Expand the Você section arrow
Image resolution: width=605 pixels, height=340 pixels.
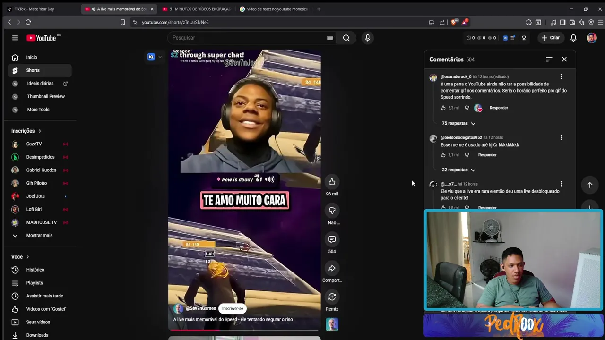(x=27, y=257)
